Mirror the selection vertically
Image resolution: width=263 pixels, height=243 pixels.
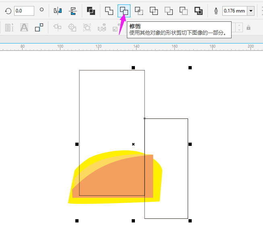[72, 11]
